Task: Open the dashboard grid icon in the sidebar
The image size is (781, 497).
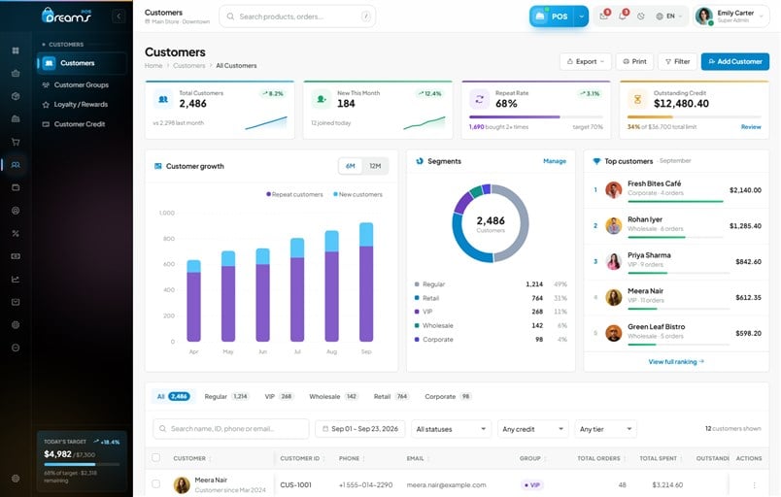Action: (16, 50)
